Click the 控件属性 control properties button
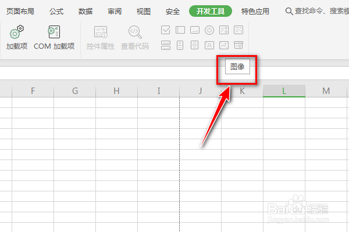The height and width of the screenshot is (232, 349). pos(101,38)
